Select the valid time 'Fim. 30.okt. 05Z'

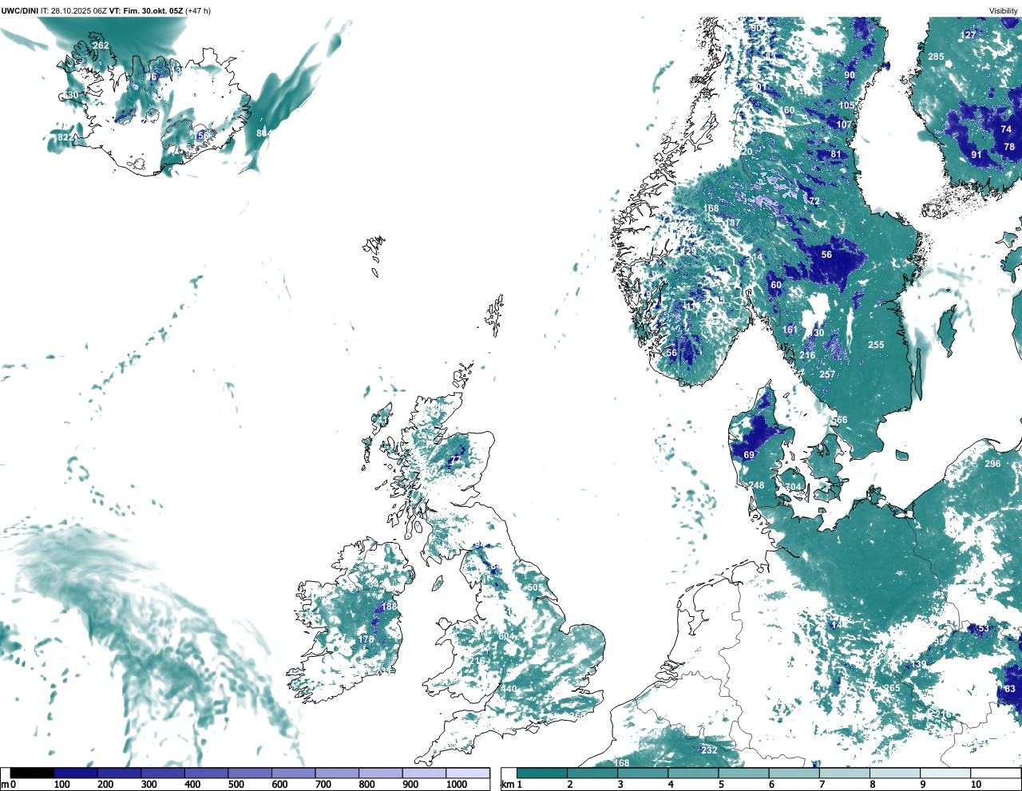pos(153,10)
